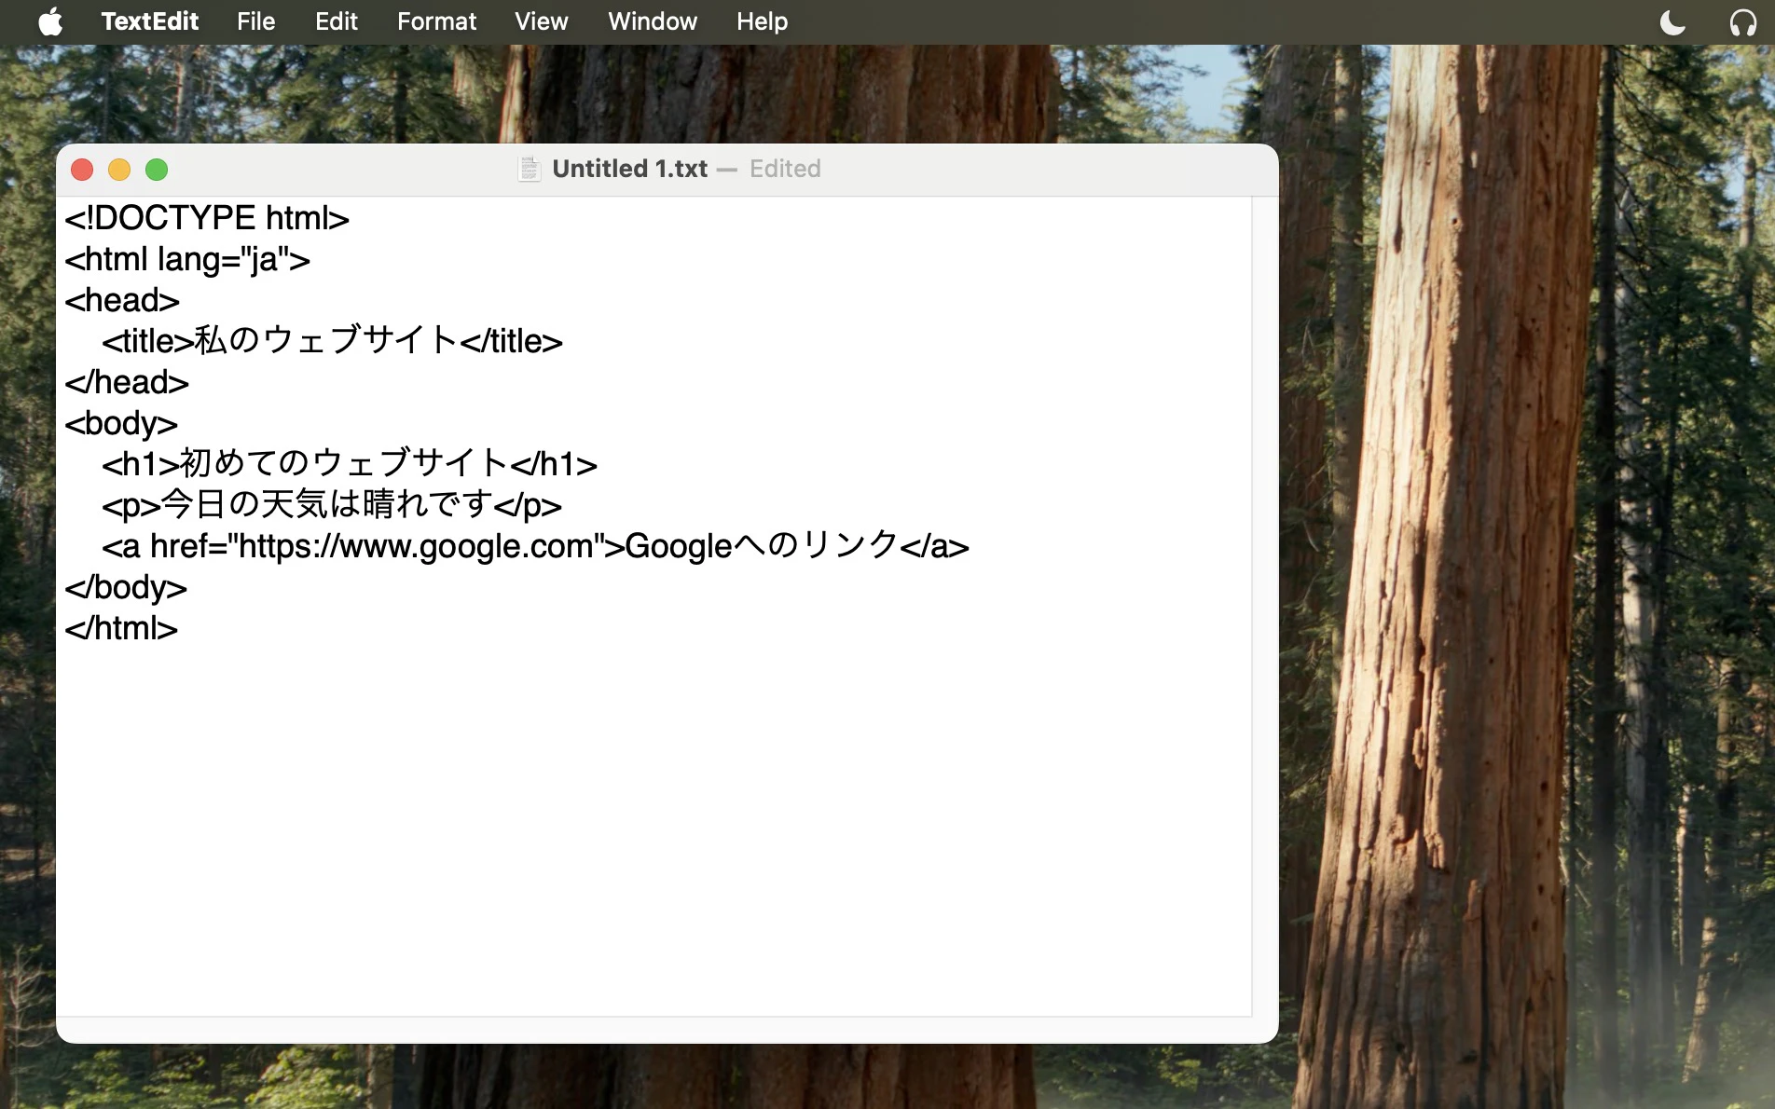Click the Edited status label

[x=785, y=169]
